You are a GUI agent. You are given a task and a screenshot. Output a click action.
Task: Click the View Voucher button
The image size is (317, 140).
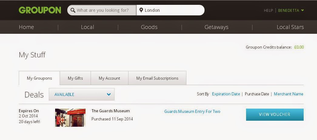pyautogui.click(x=275, y=114)
